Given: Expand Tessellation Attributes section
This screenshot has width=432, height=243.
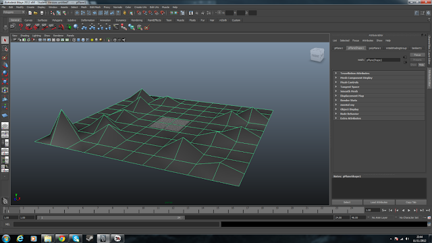Looking at the screenshot, I should [x=379, y=74].
